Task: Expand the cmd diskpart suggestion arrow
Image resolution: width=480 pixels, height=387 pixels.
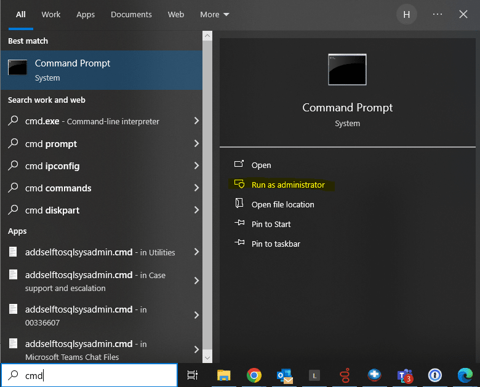Action: tap(196, 210)
